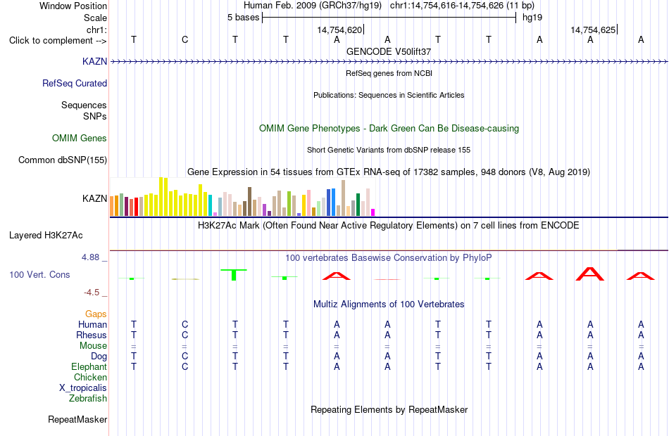Click 'Repeating Elements by RepeatMasker' title
669x436 pixels.
click(x=389, y=409)
